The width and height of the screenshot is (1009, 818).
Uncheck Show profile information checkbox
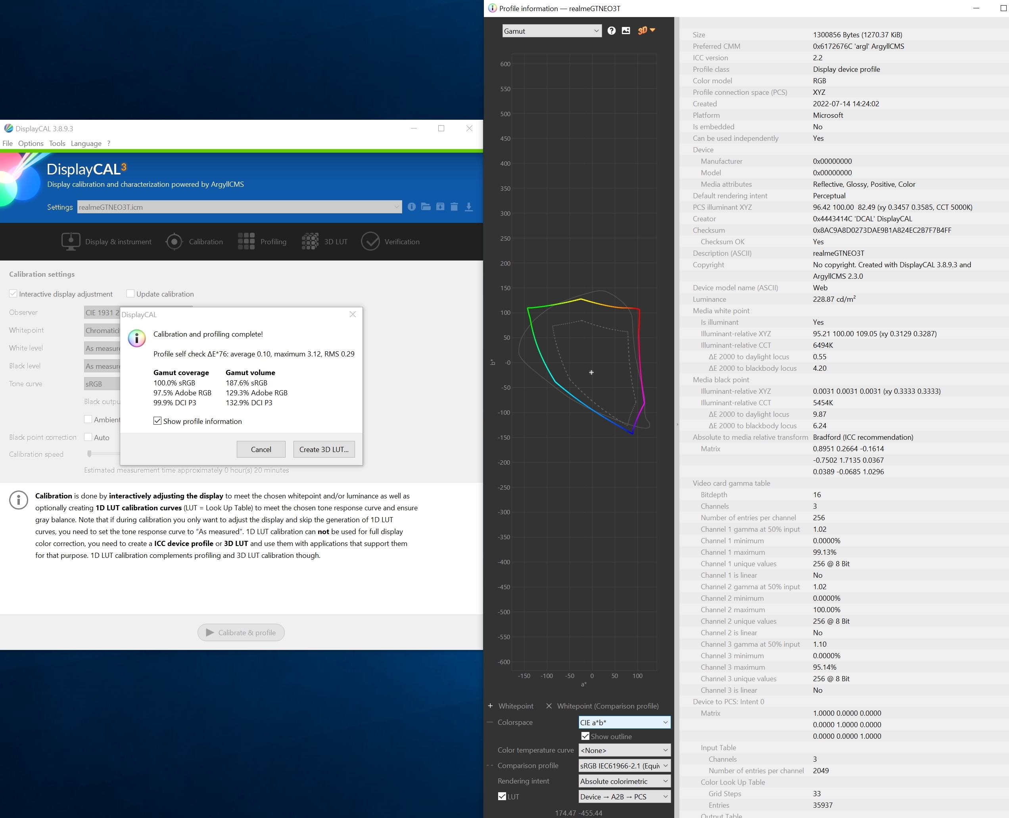pos(157,421)
